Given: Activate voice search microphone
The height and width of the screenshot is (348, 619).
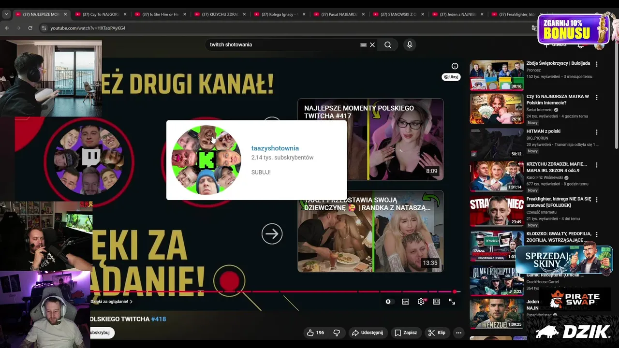Looking at the screenshot, I should pos(410,44).
